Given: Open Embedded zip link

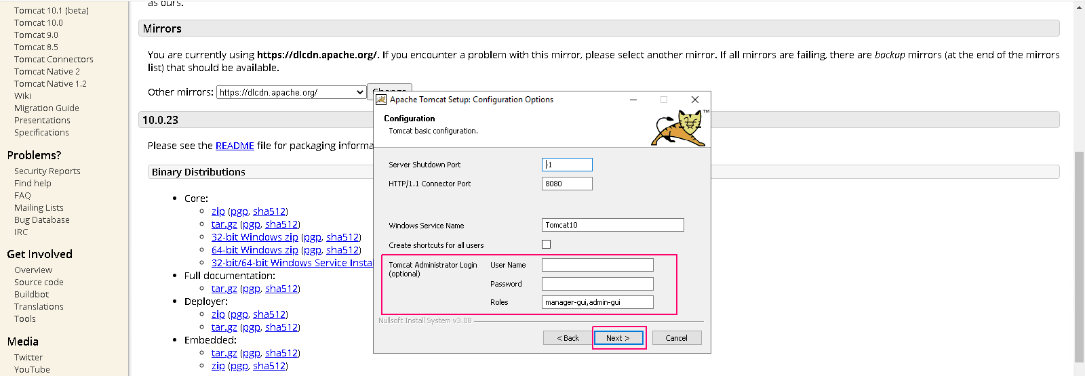Looking at the screenshot, I should coord(218,366).
